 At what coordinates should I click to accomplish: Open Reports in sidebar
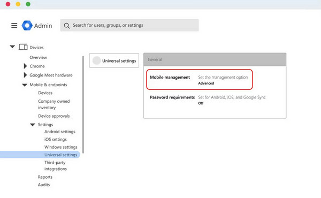45,177
